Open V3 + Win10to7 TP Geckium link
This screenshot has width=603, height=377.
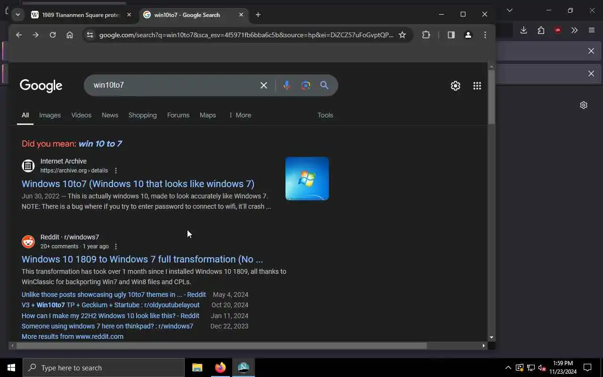coord(111,305)
